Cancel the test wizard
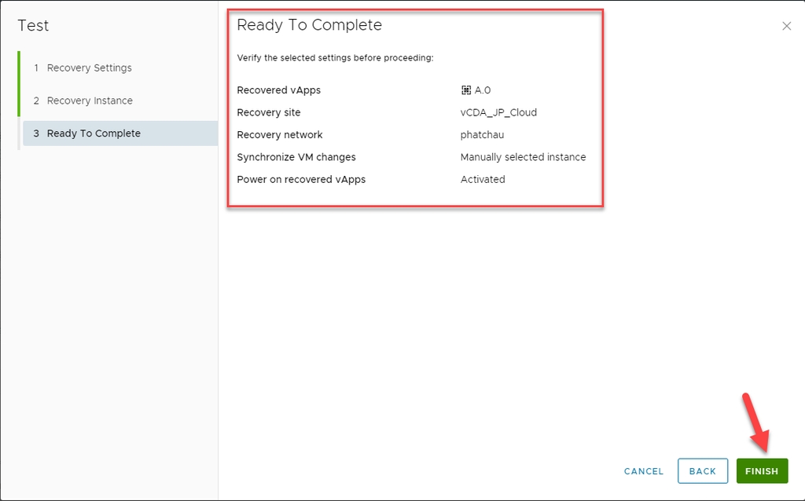This screenshot has width=805, height=501. [643, 471]
